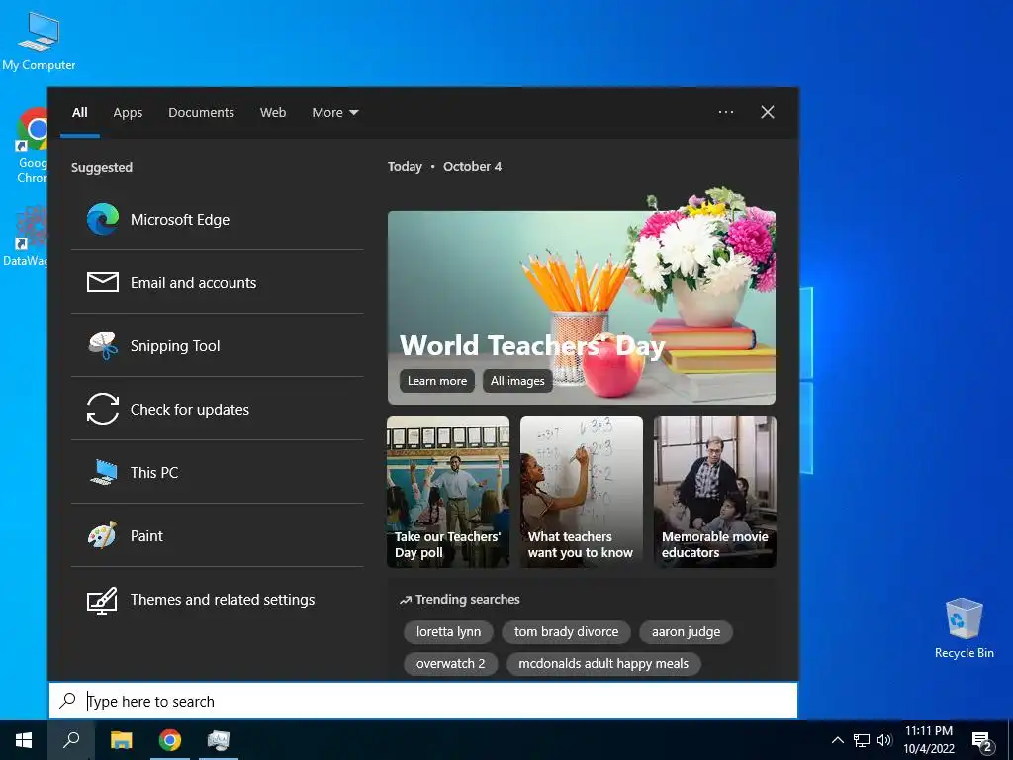Select the Google Chrome desktop shortcut

[32, 146]
